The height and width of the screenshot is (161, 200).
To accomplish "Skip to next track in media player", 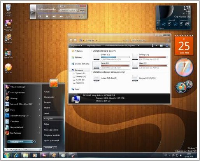I will (x=61, y=16).
